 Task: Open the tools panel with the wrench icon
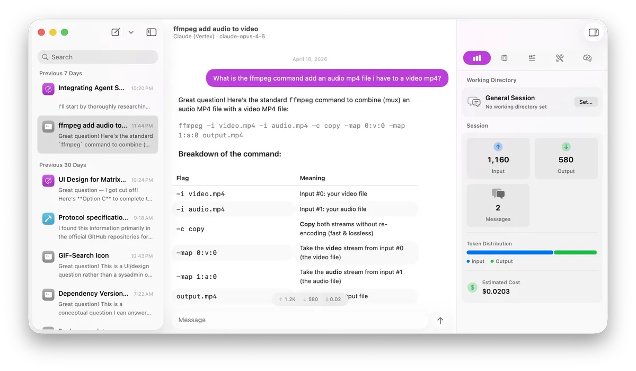pos(560,58)
